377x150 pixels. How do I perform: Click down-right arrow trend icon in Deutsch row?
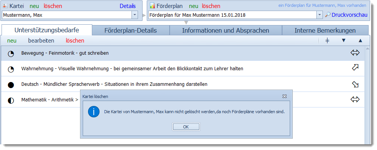tap(355, 84)
